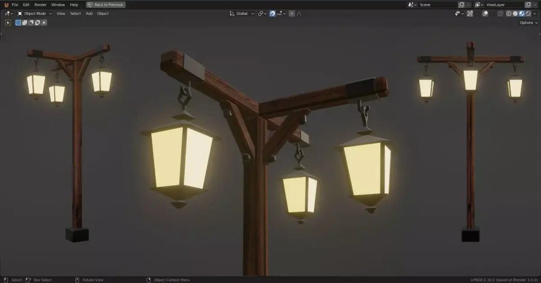Open the editor type selector dropdown
The image size is (541, 283).
coord(9,13)
